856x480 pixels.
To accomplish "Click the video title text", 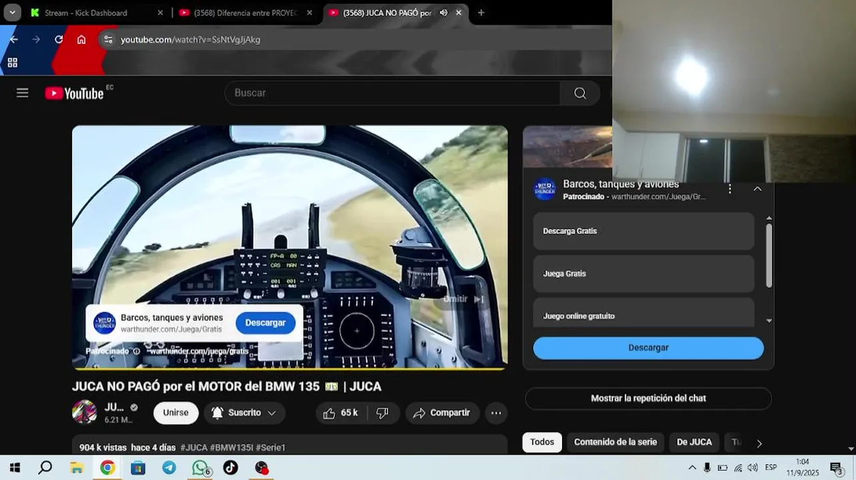I will [x=227, y=387].
